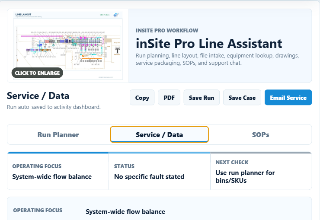Click the 'Click to Enlarge' badge

tap(37, 73)
